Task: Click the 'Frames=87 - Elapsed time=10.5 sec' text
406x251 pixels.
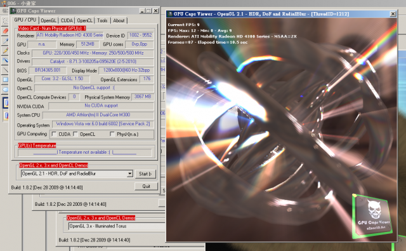Action: 207,43
